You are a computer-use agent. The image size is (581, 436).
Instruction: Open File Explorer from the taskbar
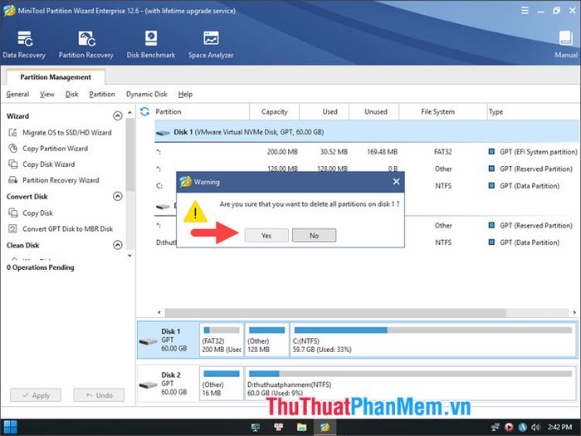pyautogui.click(x=301, y=427)
